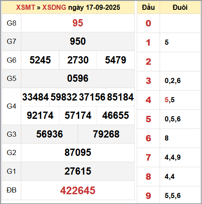Viewport: 202px width, 204px height.
Task: Select the G7 prize number 950
Action: coord(78,41)
